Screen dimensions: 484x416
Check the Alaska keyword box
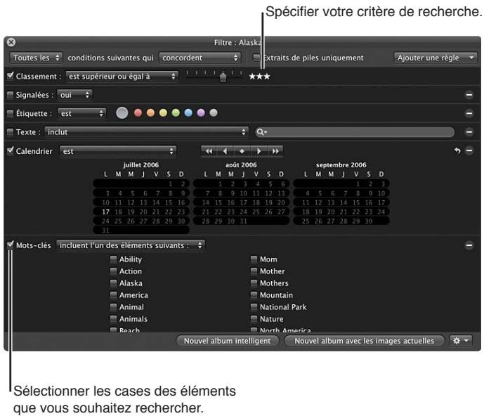(113, 283)
